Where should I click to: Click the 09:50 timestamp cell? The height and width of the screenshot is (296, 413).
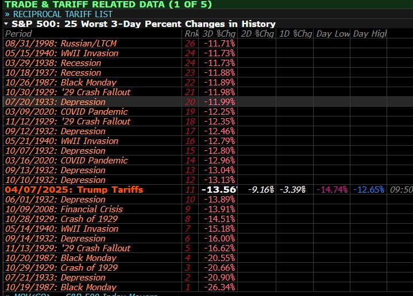click(x=401, y=190)
